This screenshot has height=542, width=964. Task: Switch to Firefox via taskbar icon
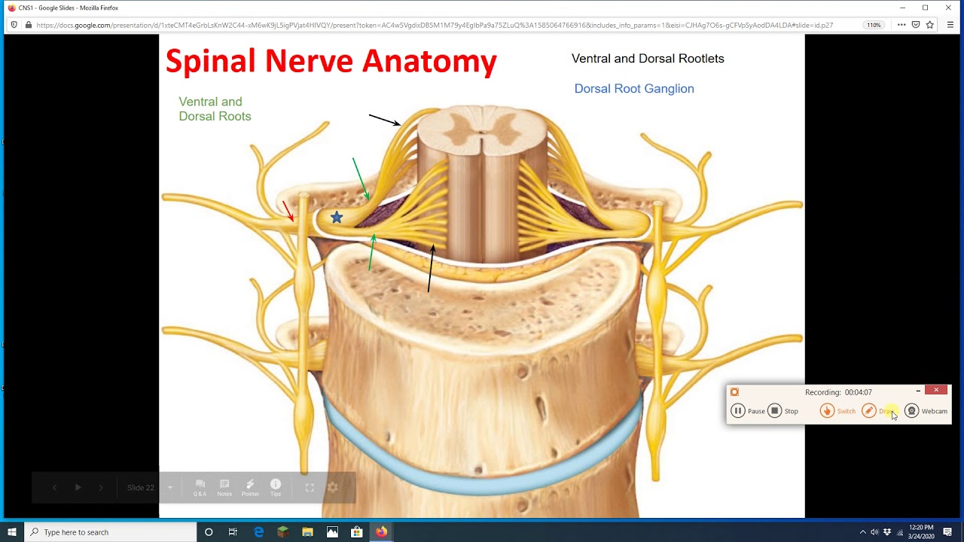pyautogui.click(x=381, y=532)
